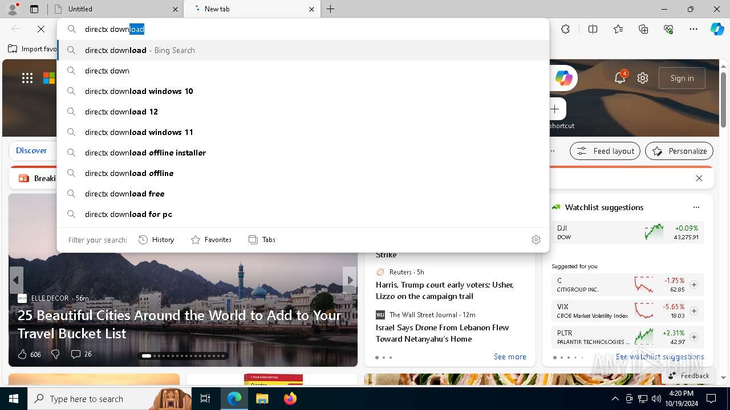Screen dimensions: 730x410
Task: Choose directx download Bing Search suggestion
Action: [303, 50]
